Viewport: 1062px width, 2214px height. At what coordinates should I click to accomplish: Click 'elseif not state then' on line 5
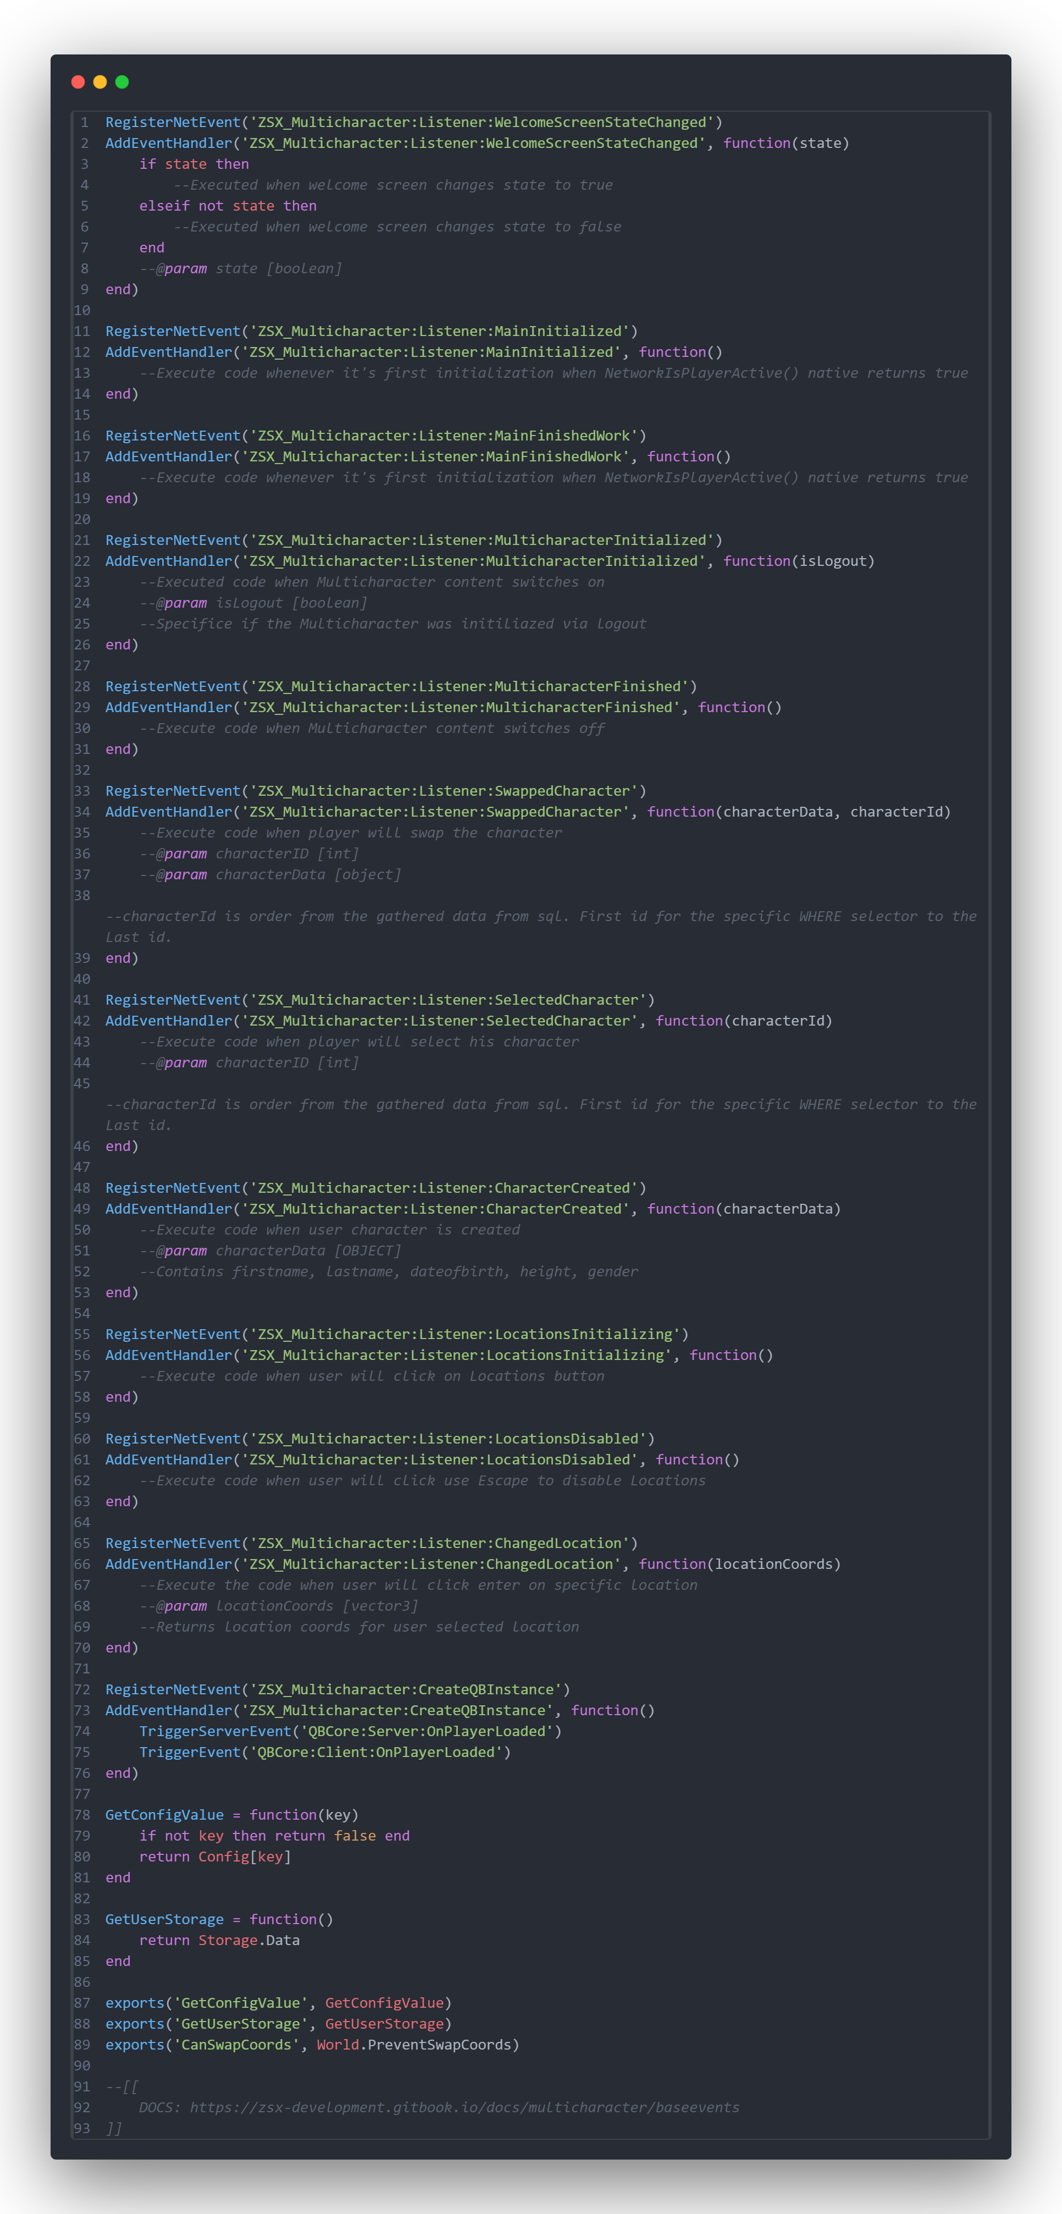pos(228,206)
